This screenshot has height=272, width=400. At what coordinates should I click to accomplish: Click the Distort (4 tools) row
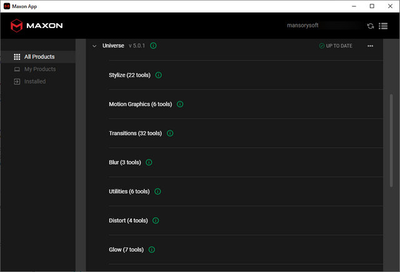[x=246, y=220]
